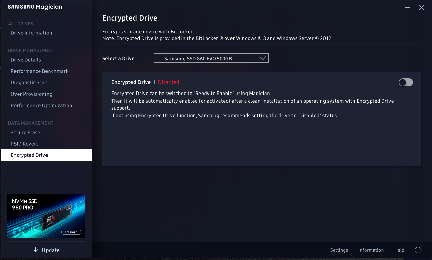
Task: Click the Samsung recommends 'Disabled' status line
Action: [224, 115]
